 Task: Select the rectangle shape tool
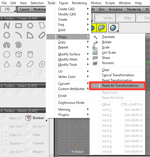tap(18, 26)
